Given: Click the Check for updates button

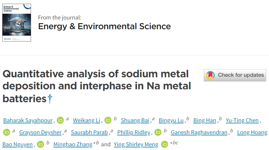Looking at the screenshot, I should (235, 75).
